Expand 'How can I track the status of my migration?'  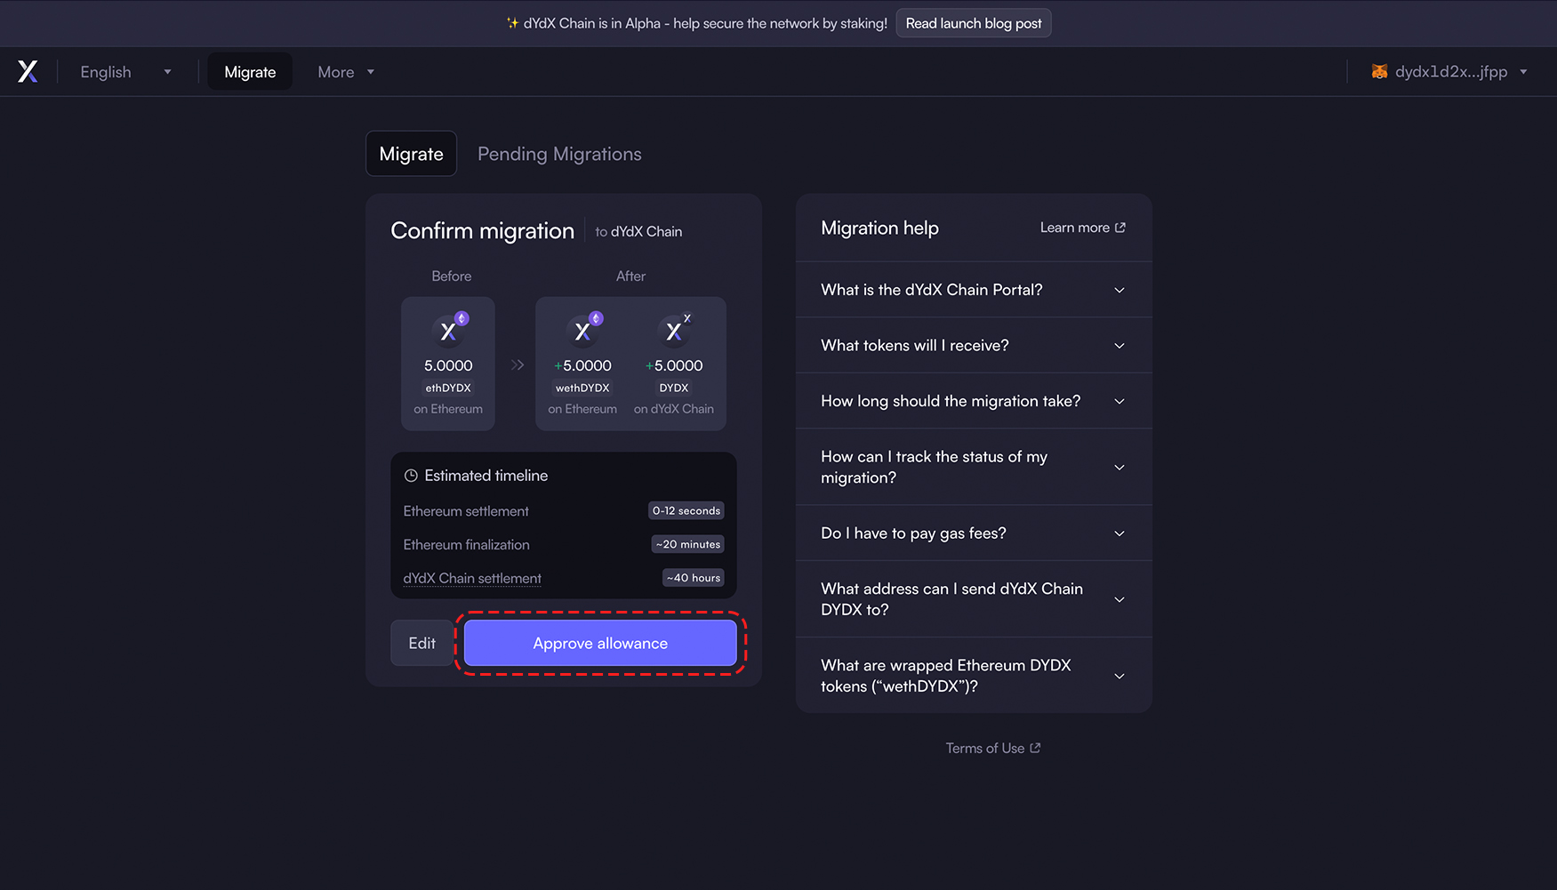pyautogui.click(x=974, y=467)
